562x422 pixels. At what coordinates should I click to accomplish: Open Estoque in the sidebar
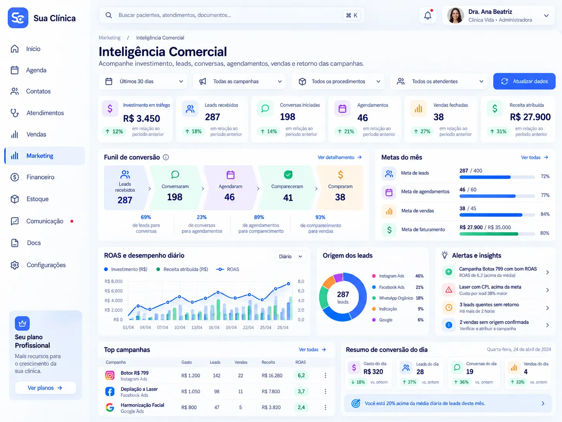(x=45, y=199)
